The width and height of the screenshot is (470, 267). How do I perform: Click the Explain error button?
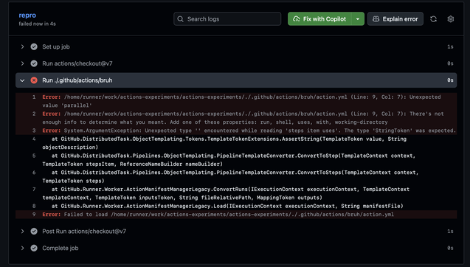[395, 19]
